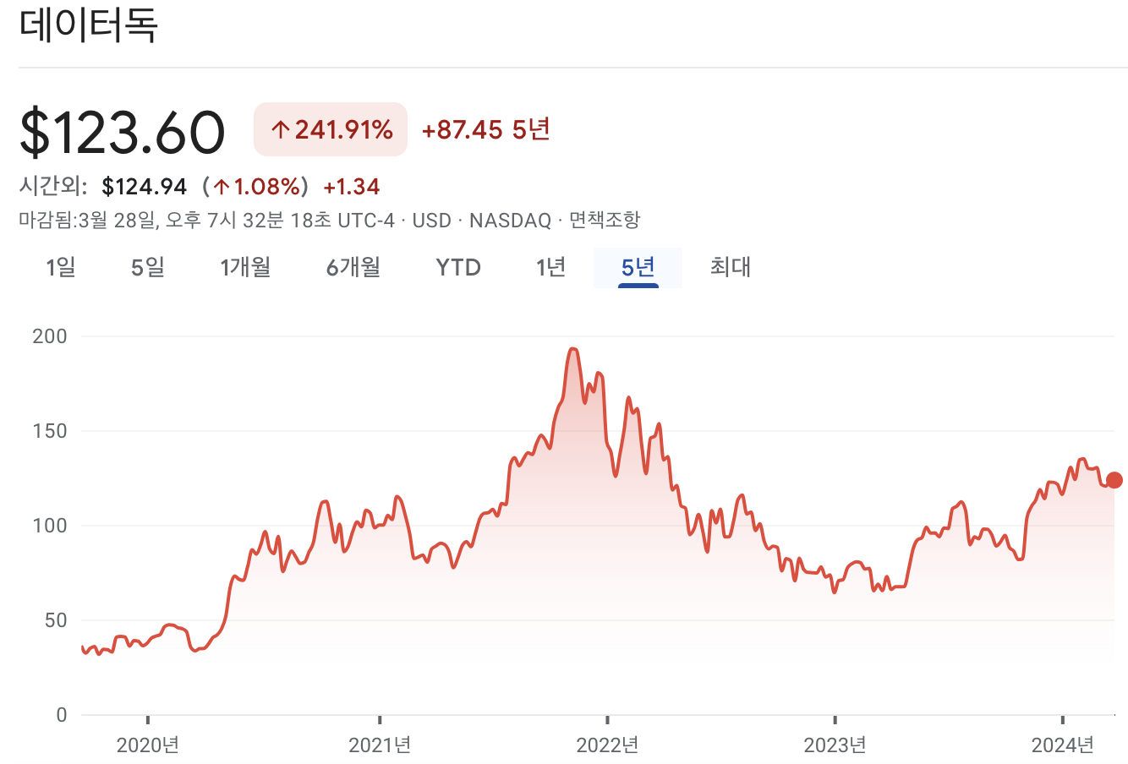Switch chart to 1개월 range

click(x=245, y=267)
